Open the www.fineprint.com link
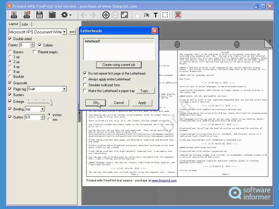The height and width of the screenshot is (209, 279). coord(164,180)
